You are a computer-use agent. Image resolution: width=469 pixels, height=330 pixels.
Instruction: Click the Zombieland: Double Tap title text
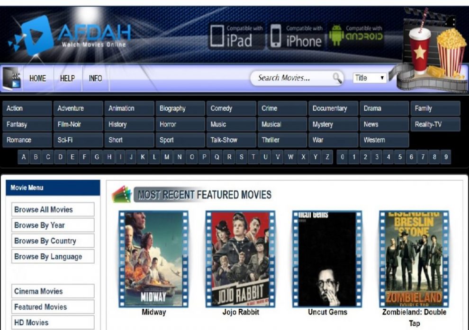tap(414, 317)
